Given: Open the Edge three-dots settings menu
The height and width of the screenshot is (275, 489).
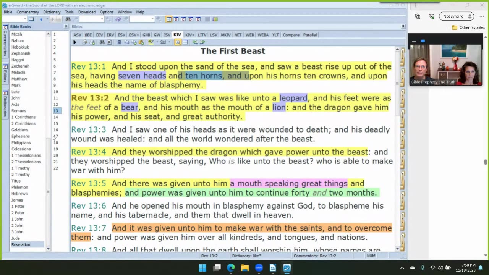Looking at the screenshot, I should point(481,16).
